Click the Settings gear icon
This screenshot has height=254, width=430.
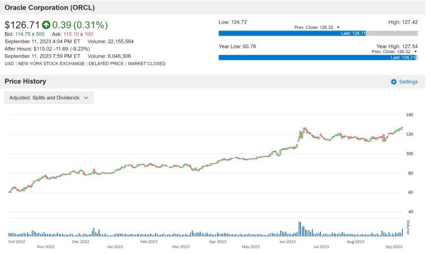point(394,82)
